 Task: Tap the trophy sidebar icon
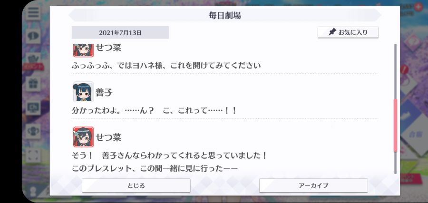(34, 131)
